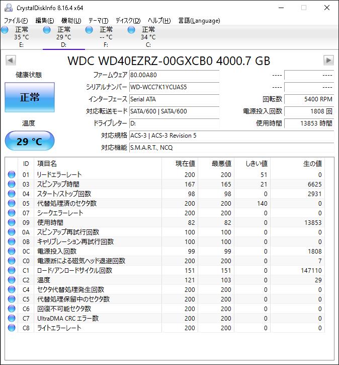
Task: Click the features field S.M.A.R.T., NCQ
Action: [231, 148]
